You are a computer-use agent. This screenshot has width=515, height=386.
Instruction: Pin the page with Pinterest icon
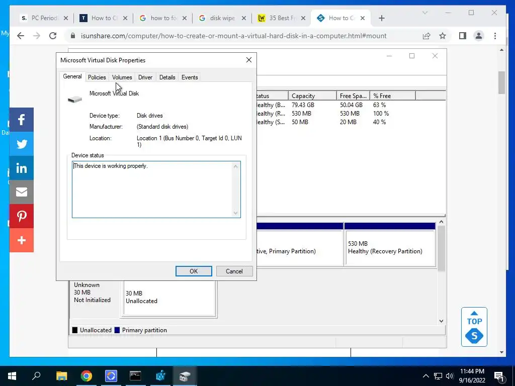(x=21, y=216)
